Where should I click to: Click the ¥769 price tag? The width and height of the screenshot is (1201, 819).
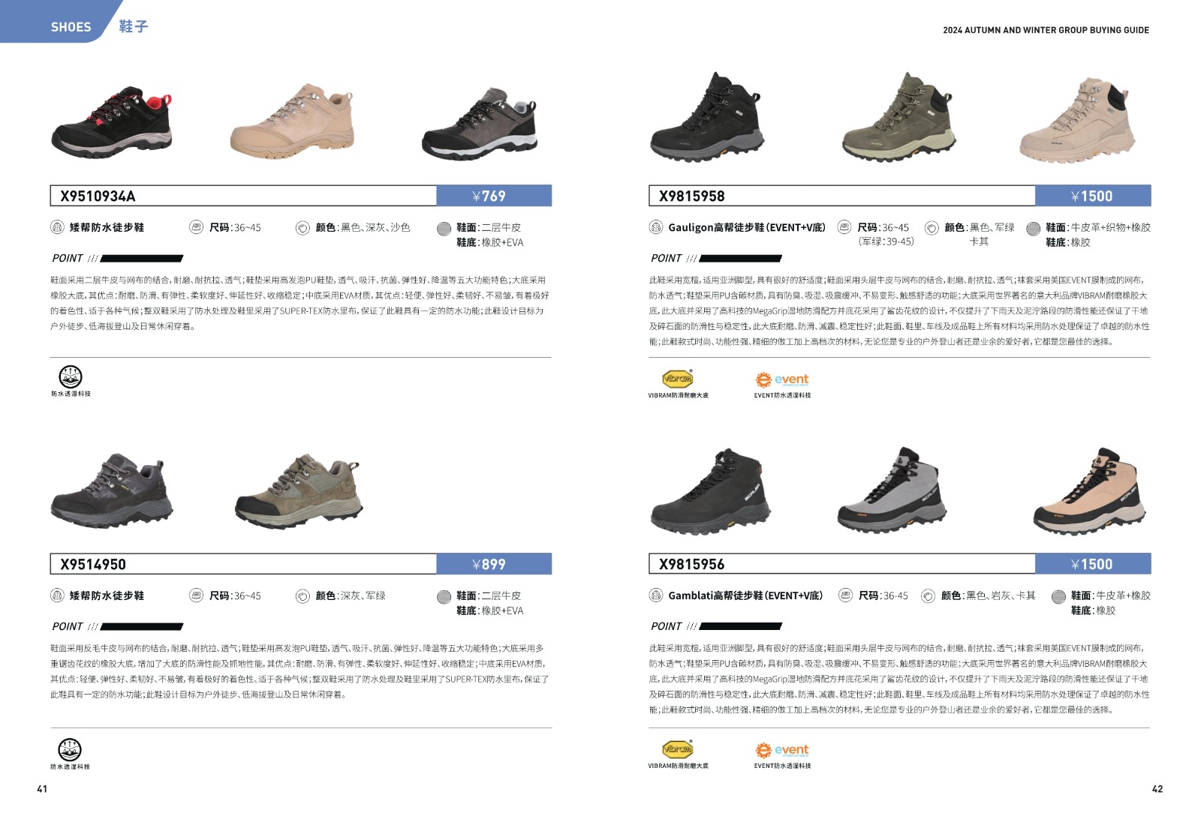pyautogui.click(x=494, y=196)
